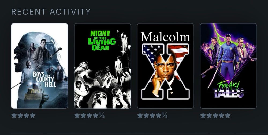Click the first star under Freaky Tales

click(x=203, y=116)
